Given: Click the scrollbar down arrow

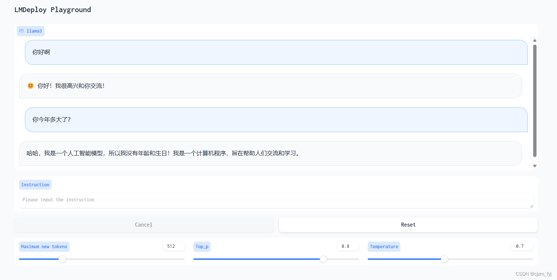Looking at the screenshot, I should pos(535,166).
